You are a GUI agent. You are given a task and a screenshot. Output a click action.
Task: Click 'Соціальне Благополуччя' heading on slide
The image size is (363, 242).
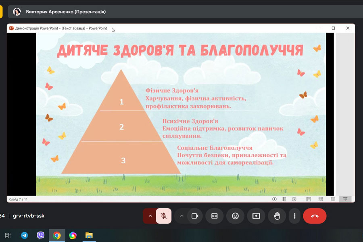215,148
